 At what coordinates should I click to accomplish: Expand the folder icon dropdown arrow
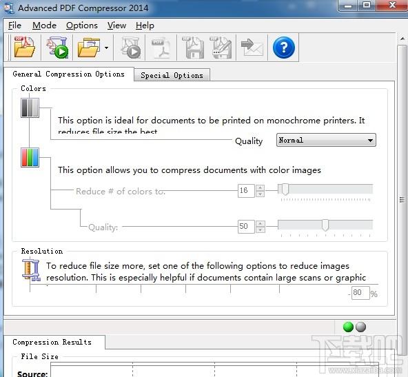106,48
